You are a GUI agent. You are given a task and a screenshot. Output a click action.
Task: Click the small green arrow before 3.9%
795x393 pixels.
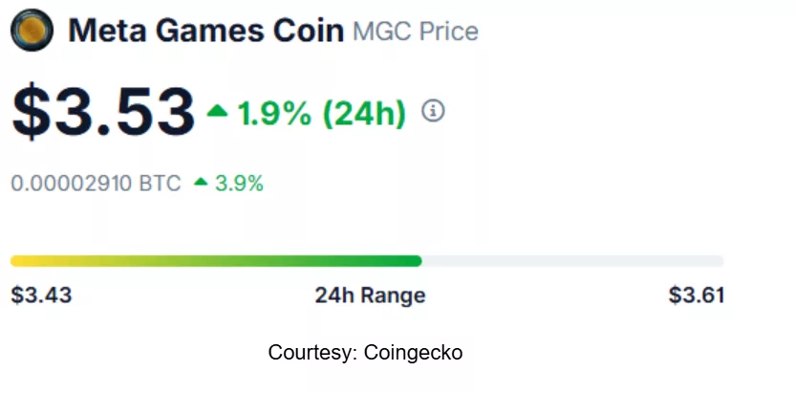(x=201, y=183)
